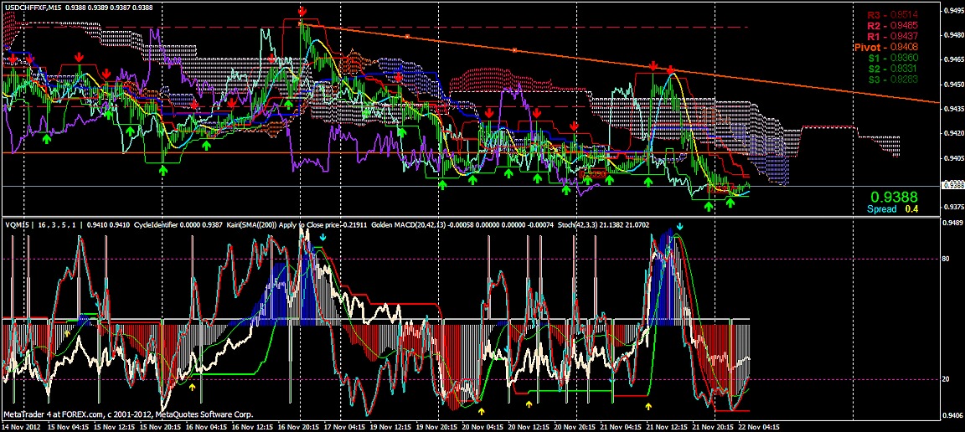Click the leftmost green buy arrow on price chart

point(47,140)
